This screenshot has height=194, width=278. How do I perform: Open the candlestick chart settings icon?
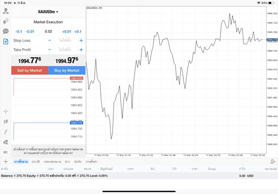[x=6, y=122]
